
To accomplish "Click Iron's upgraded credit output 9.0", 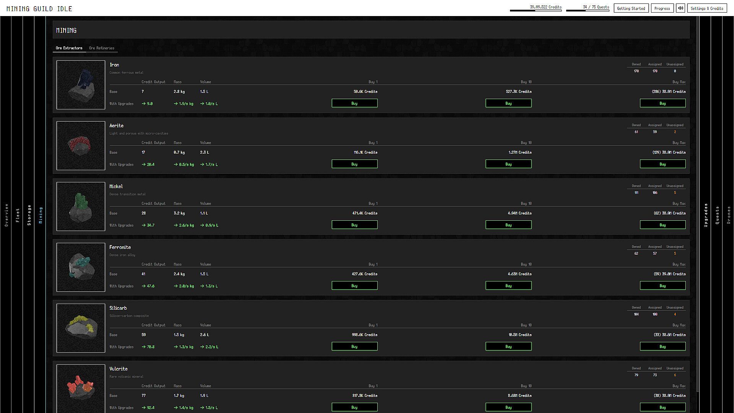I will coord(147,104).
